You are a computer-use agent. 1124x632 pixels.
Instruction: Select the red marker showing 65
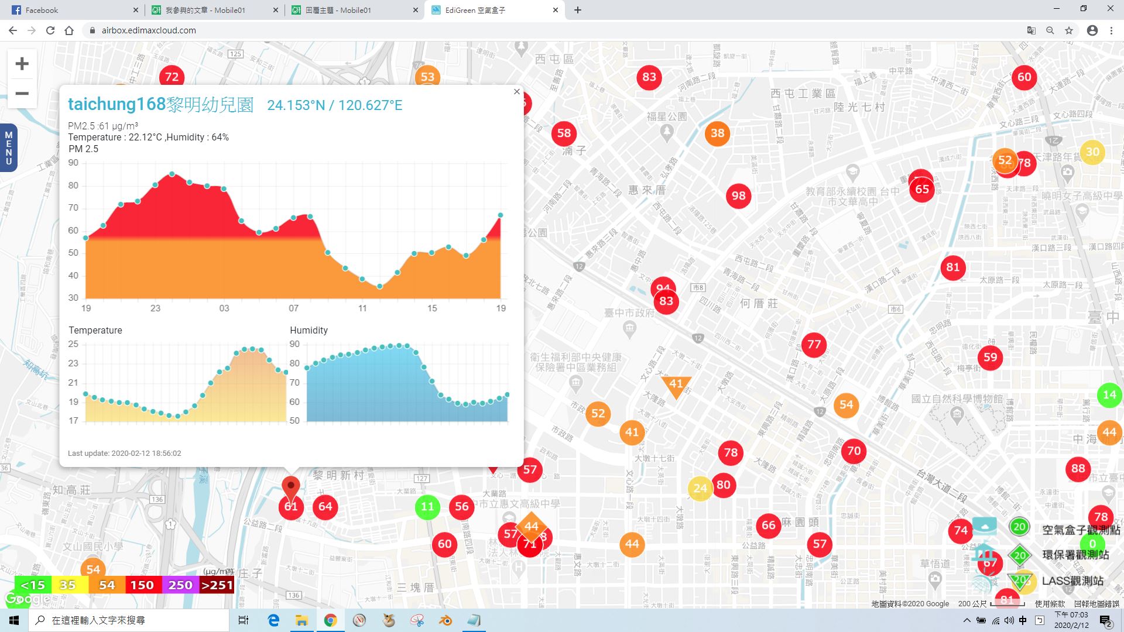(x=922, y=189)
